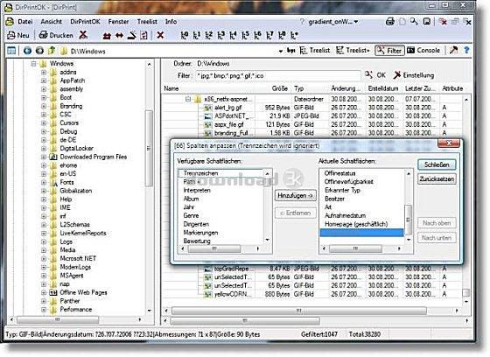Toggle the Console view button
The height and width of the screenshot is (357, 490).
click(423, 51)
